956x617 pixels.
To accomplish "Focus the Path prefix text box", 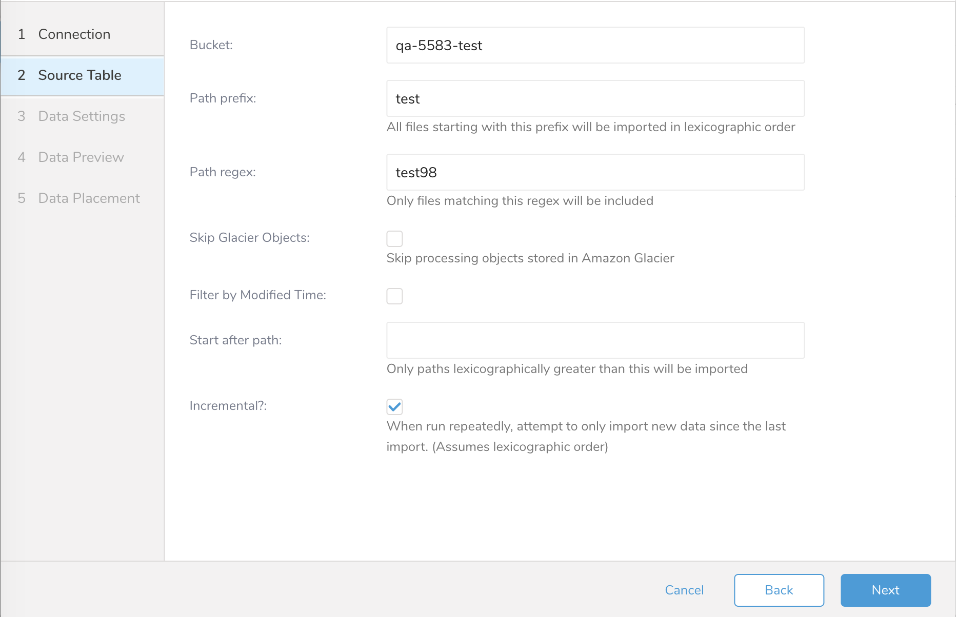I will coord(595,99).
